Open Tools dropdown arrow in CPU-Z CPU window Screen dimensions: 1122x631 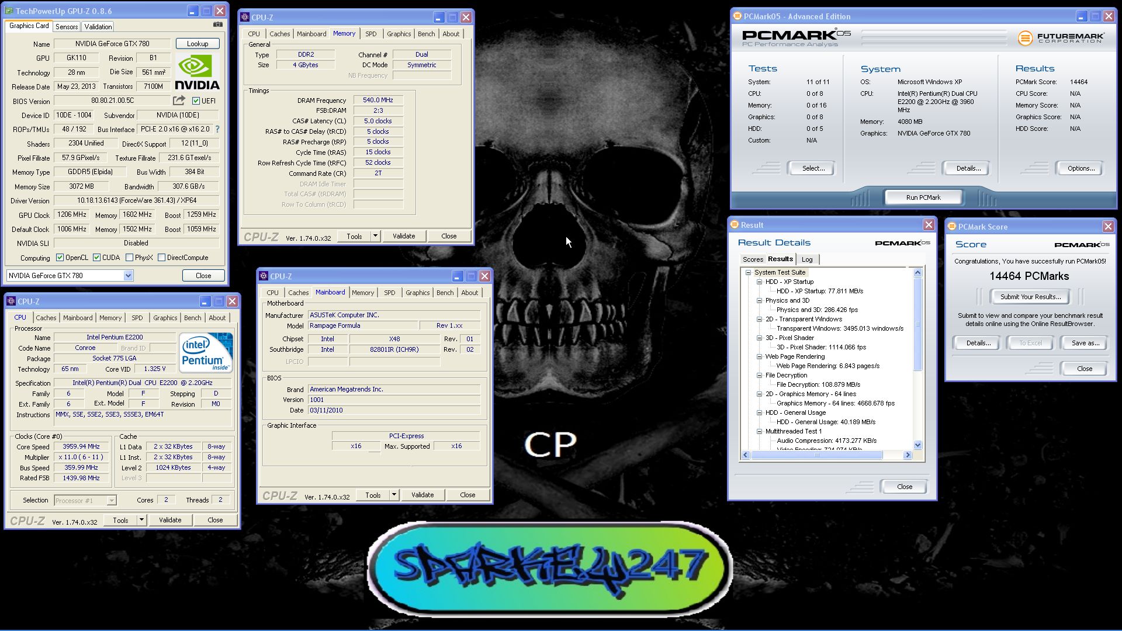point(141,520)
